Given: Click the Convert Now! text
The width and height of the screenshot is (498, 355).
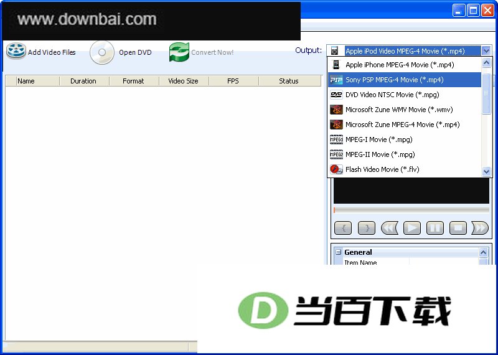Looking at the screenshot, I should tap(212, 52).
